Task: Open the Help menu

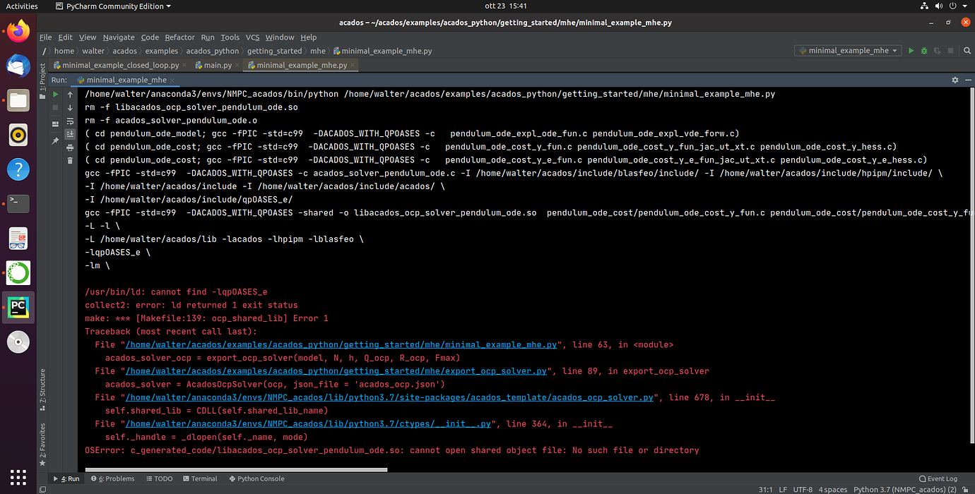Action: (x=309, y=37)
